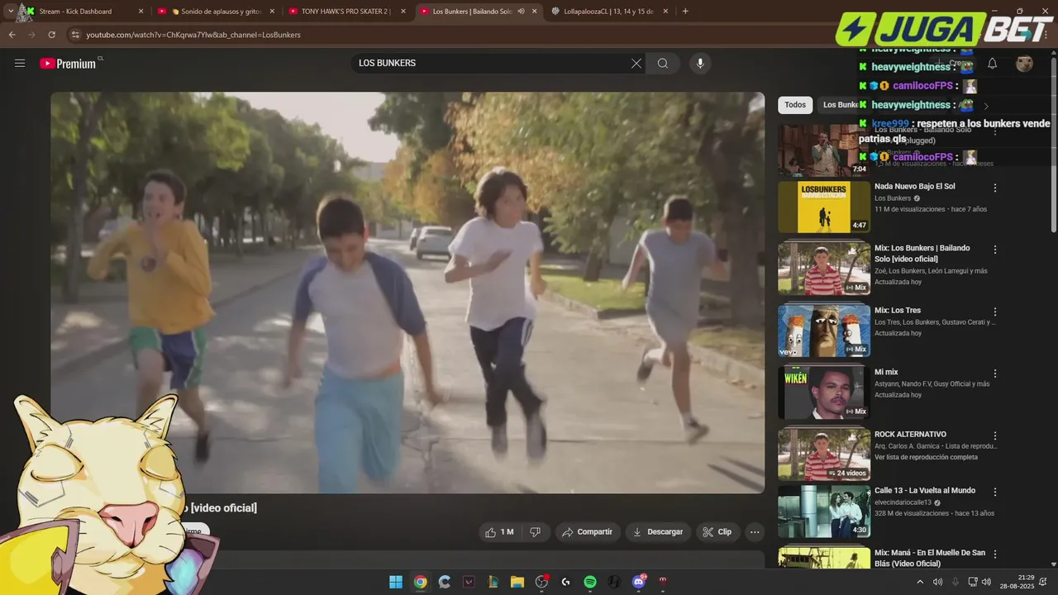1058x595 pixels.
Task: Reload the page in Chrome
Action: 51,35
